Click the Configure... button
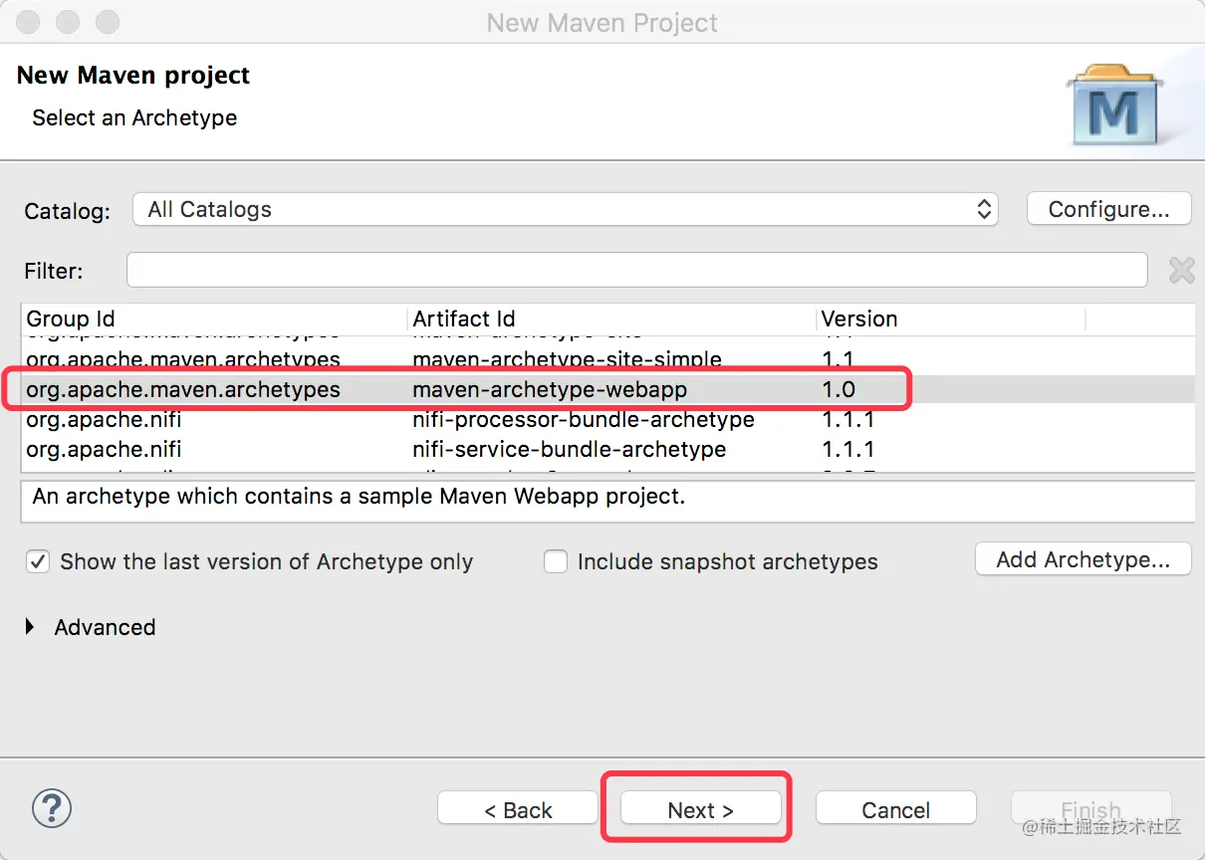The height and width of the screenshot is (860, 1205). pos(1108,209)
